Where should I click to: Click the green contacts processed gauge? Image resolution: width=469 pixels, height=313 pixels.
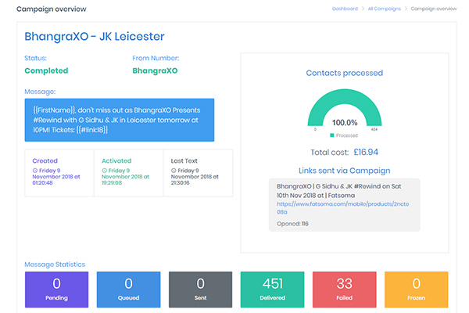[x=344, y=106]
